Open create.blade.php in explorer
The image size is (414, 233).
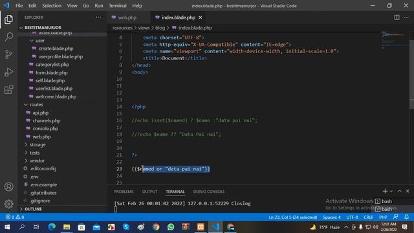coord(56,49)
